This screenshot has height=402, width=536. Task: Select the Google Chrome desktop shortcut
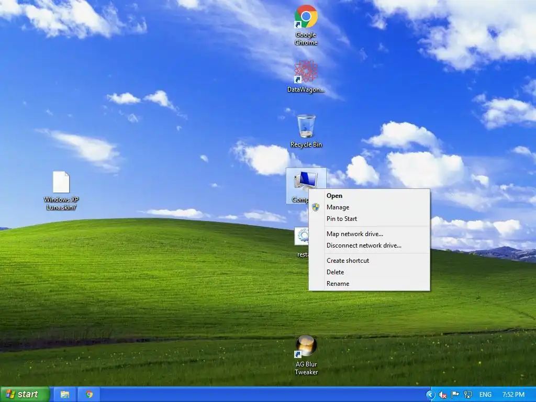click(306, 25)
